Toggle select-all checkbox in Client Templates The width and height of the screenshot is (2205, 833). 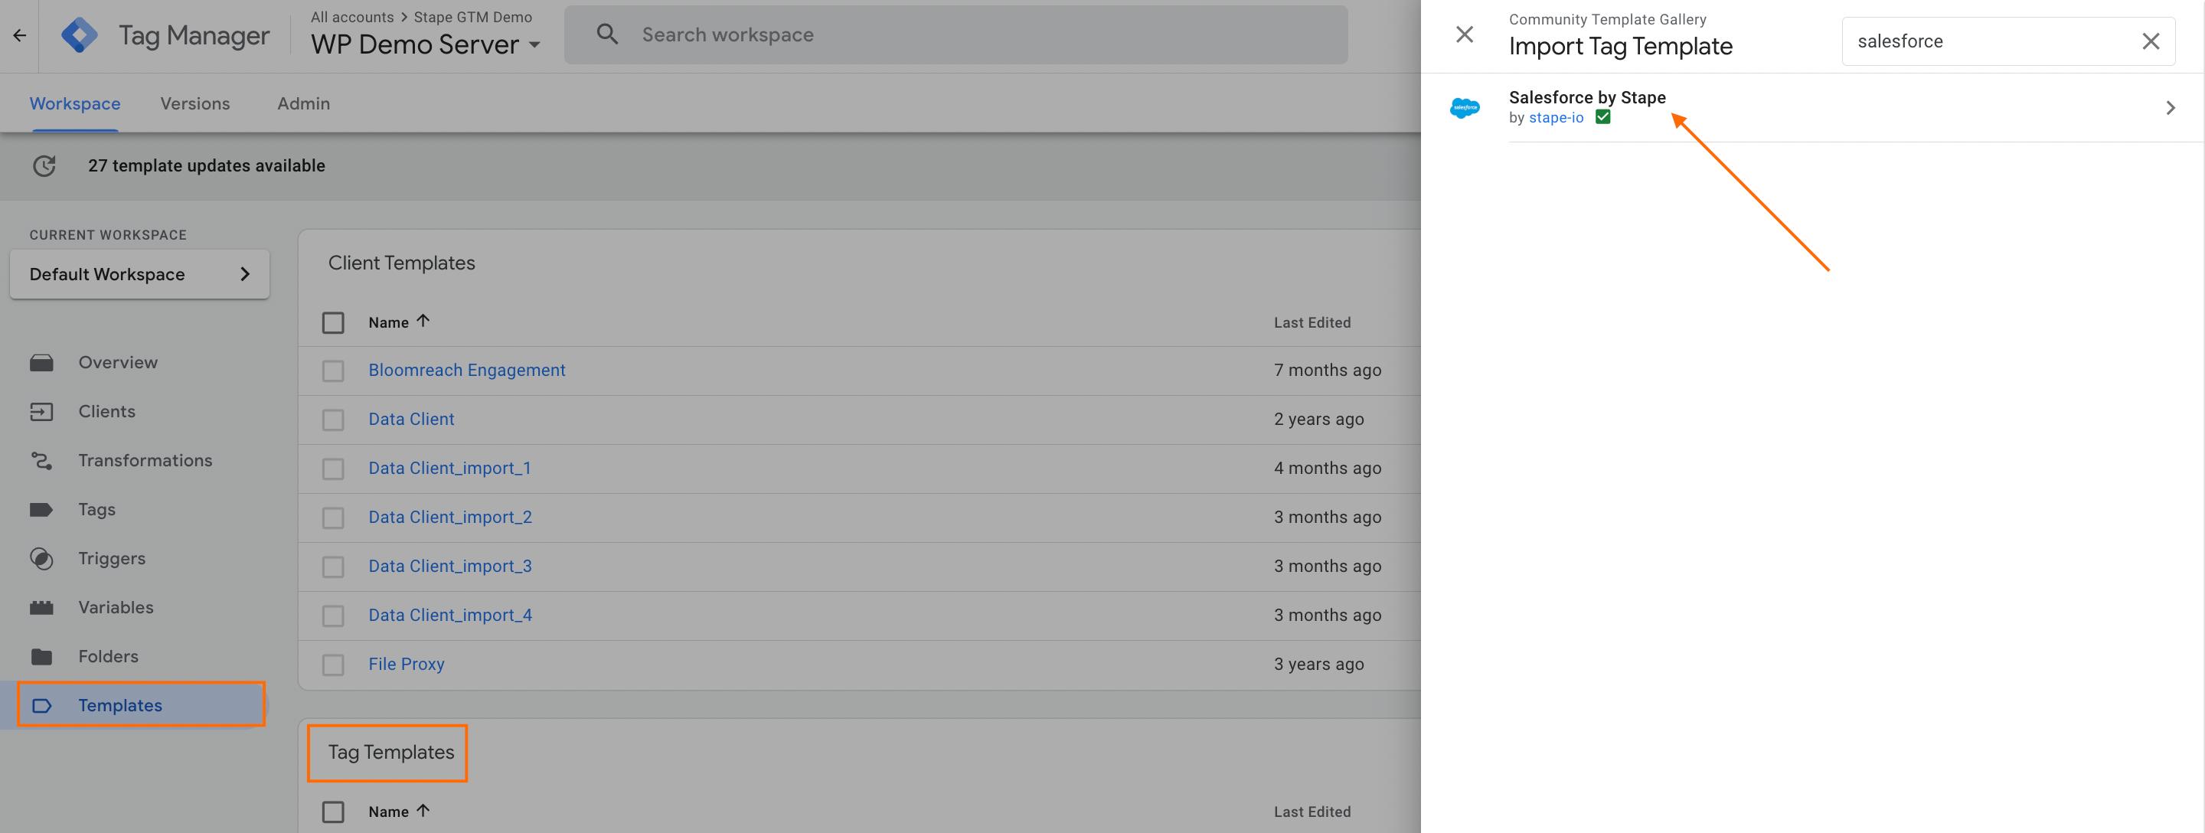pos(333,323)
